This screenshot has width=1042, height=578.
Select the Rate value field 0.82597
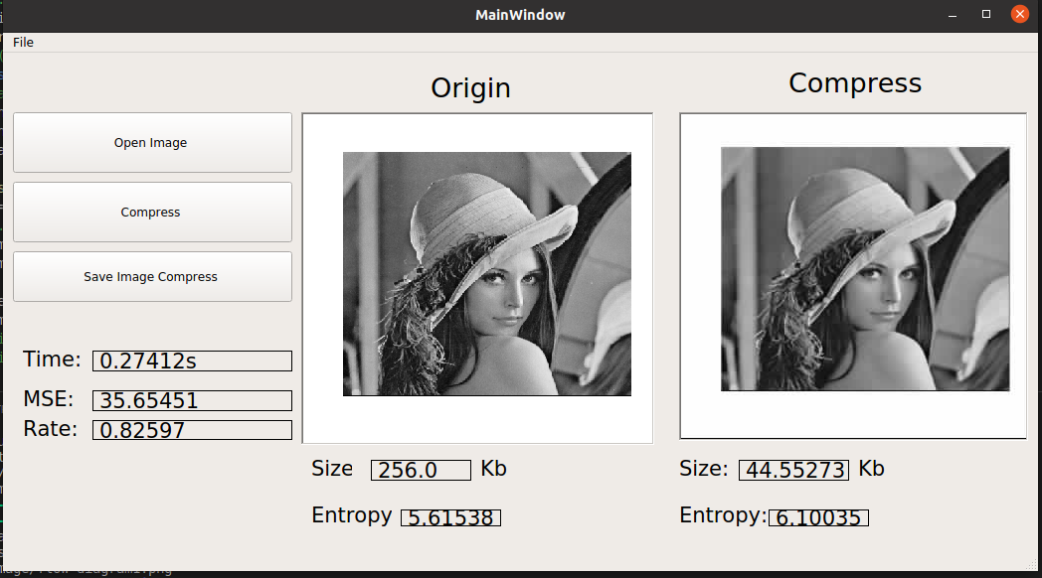[x=192, y=430]
